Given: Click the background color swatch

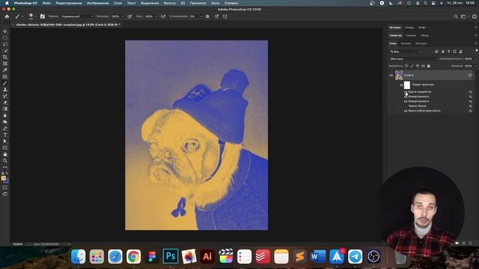Looking at the screenshot, I should (7, 181).
